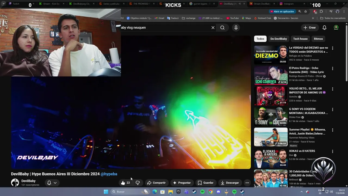The image size is (348, 196).
Task: Open Todos los marcadores folder
Action: (333, 18)
